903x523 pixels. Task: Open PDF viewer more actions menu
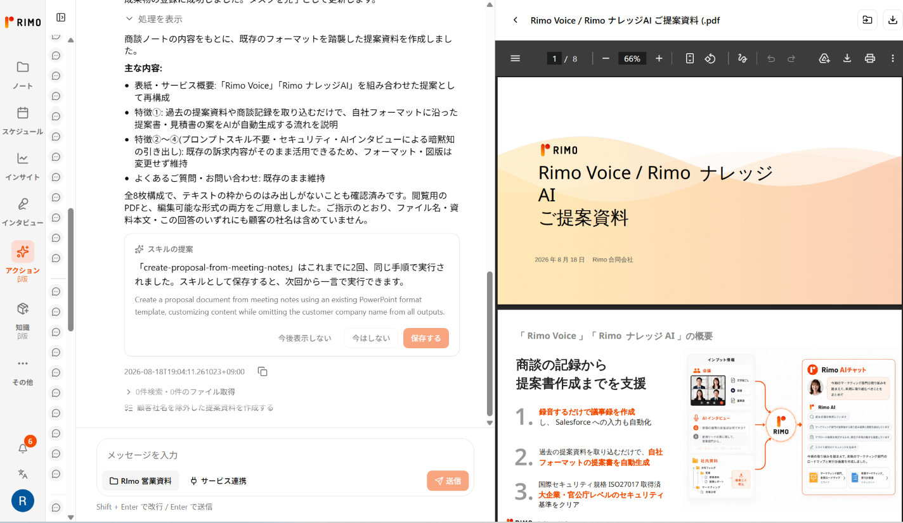[x=893, y=58]
